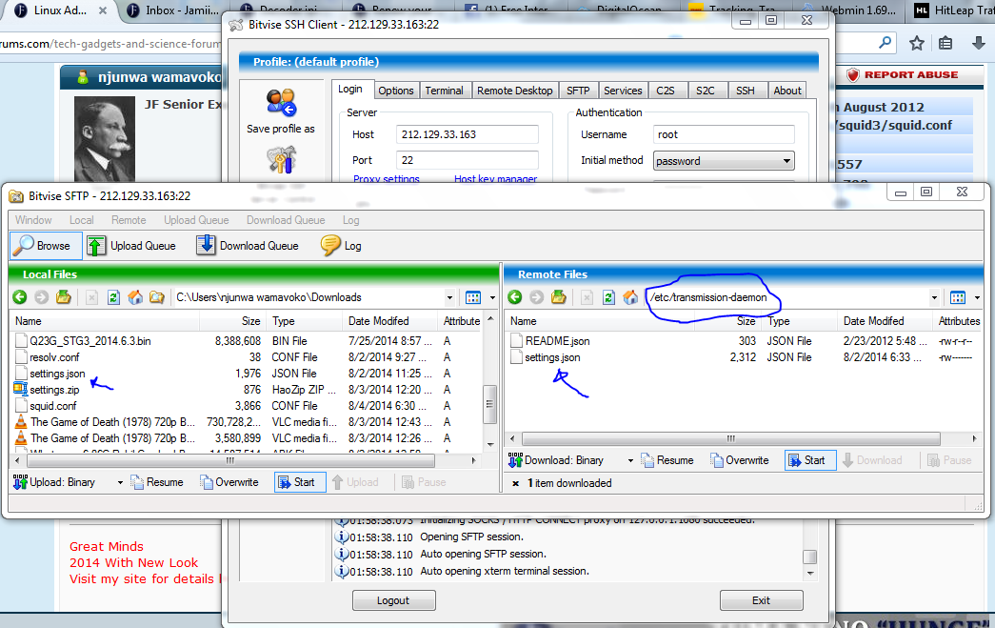Viewport: 995px width, 628px height.
Task: Refresh the Remote Files listing
Action: (x=608, y=297)
